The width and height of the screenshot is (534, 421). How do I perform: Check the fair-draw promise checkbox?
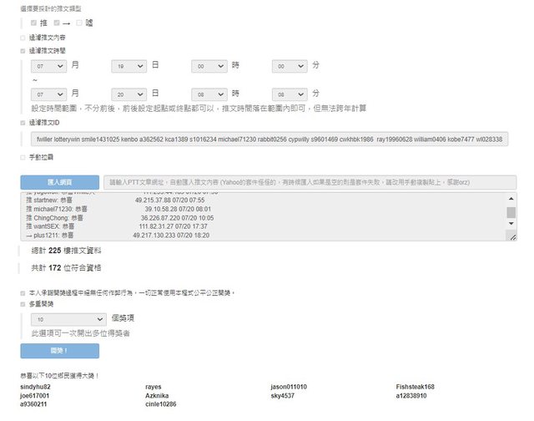click(23, 293)
